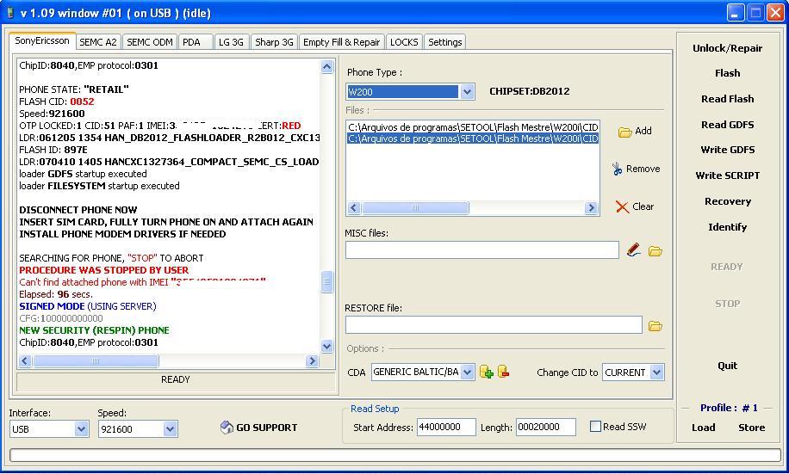Click the log vertical scrollbar thumb

[x=327, y=282]
